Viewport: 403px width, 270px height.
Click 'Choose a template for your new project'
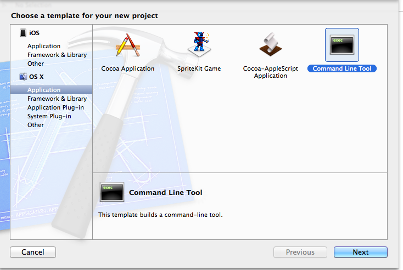point(85,16)
